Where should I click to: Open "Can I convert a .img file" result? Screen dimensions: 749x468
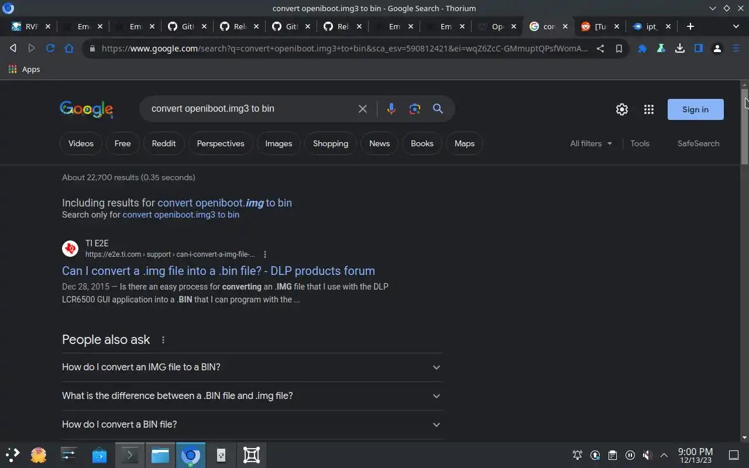pyautogui.click(x=218, y=271)
